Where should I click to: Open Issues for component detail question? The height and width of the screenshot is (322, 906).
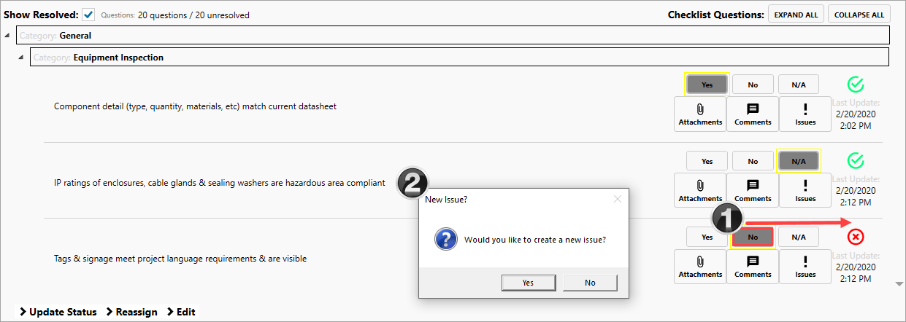tap(805, 114)
